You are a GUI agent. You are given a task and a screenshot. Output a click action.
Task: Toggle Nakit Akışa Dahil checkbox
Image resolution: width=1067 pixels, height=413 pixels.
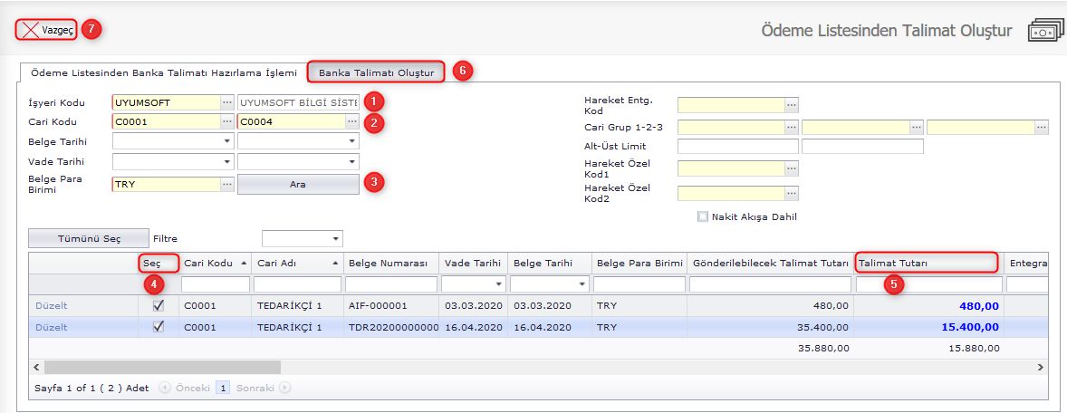pyautogui.click(x=703, y=216)
